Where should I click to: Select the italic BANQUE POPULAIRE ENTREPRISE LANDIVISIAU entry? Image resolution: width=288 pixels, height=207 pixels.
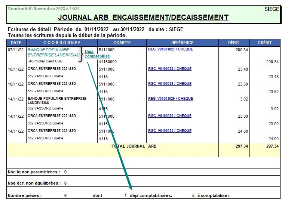click(x=53, y=52)
